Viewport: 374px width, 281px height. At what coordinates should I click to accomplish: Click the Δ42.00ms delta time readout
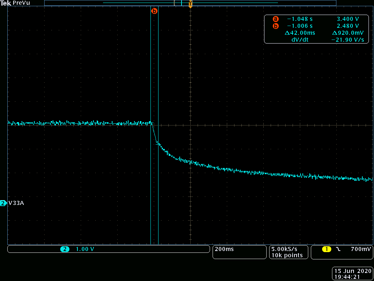(x=300, y=33)
